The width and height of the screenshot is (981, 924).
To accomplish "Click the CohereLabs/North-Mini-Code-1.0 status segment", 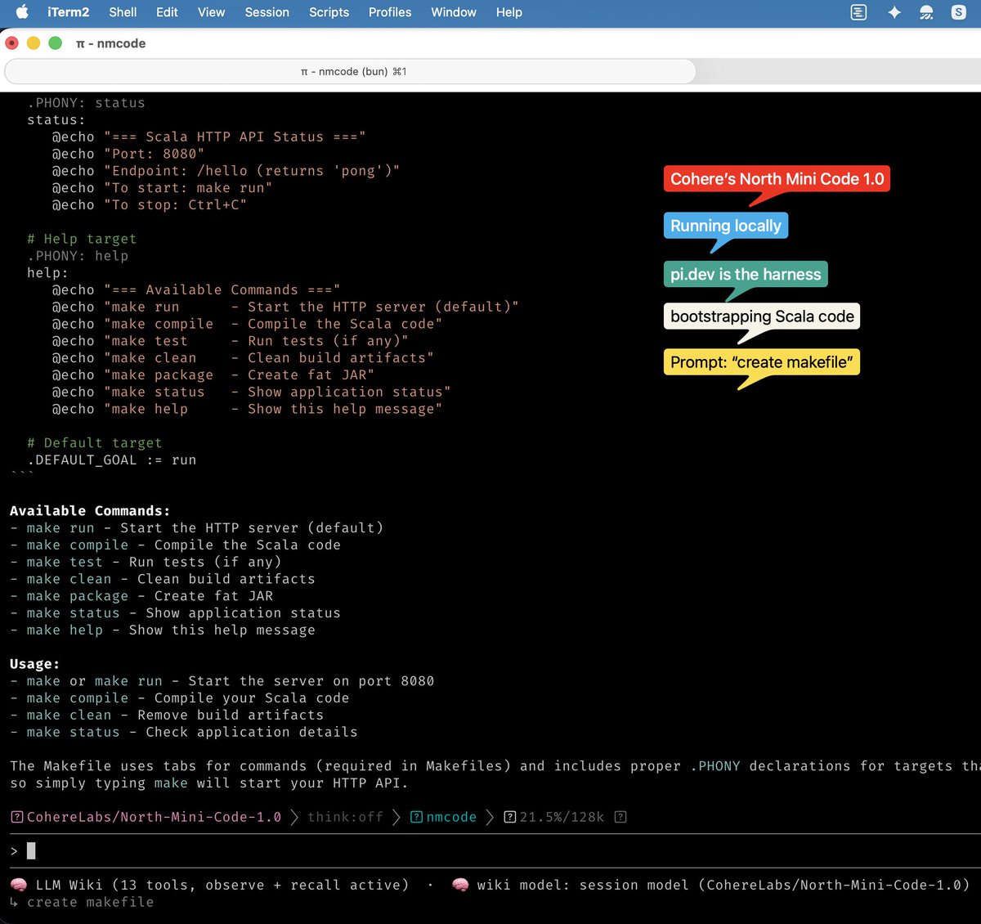I will point(154,817).
